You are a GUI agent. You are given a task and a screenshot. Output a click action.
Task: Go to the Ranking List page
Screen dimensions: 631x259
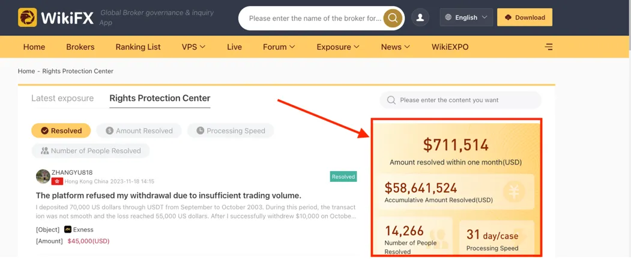tap(138, 47)
